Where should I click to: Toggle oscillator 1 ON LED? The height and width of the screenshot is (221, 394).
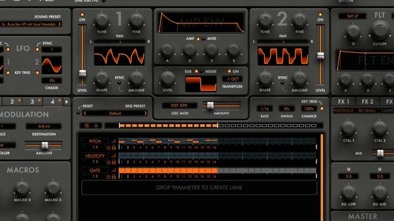point(82,15)
